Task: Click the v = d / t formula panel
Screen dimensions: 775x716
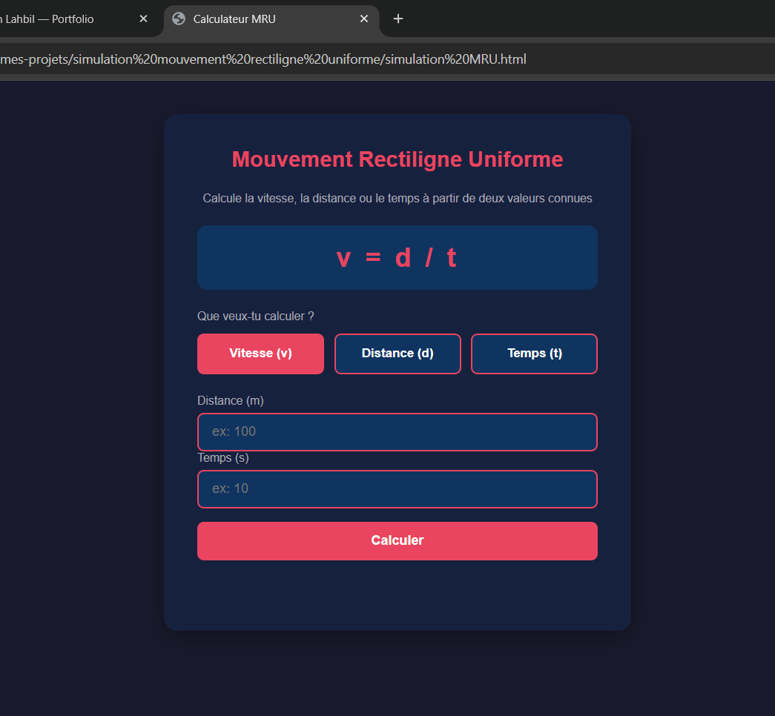Action: coord(398,257)
